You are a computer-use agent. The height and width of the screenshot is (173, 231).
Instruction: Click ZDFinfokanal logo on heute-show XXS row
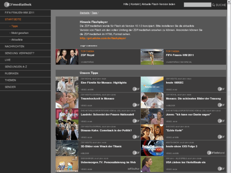[216, 153]
